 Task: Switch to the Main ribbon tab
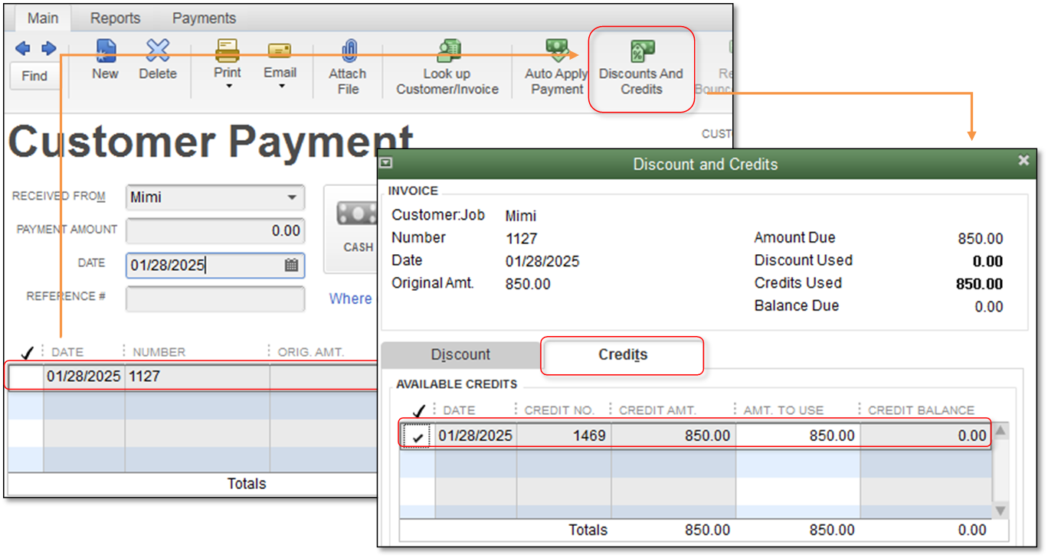coord(43,18)
